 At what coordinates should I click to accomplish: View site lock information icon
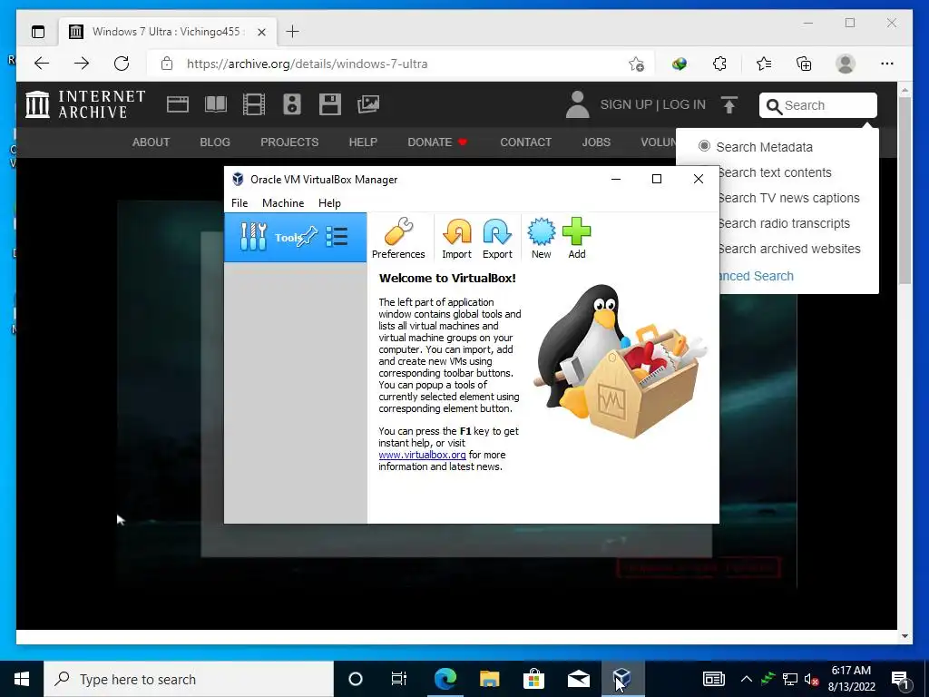pos(167,64)
